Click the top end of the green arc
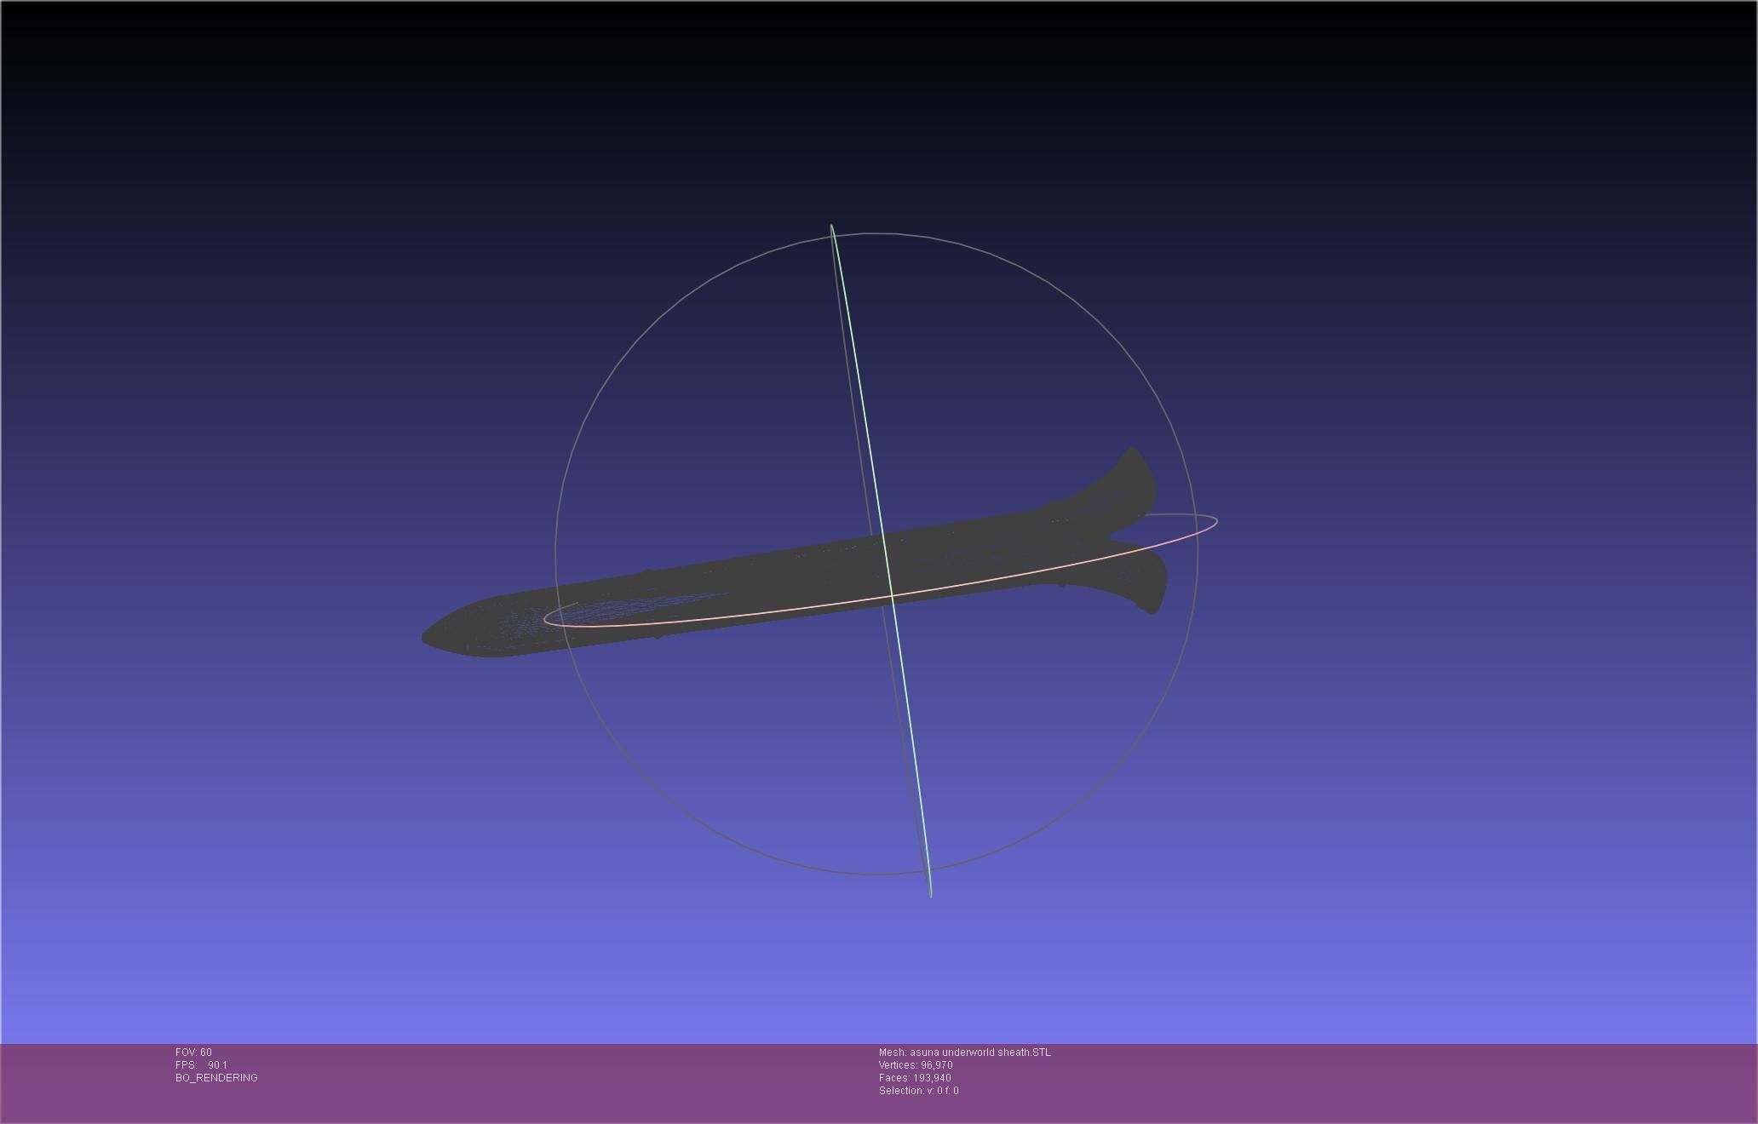The image size is (1758, 1124). (x=831, y=227)
